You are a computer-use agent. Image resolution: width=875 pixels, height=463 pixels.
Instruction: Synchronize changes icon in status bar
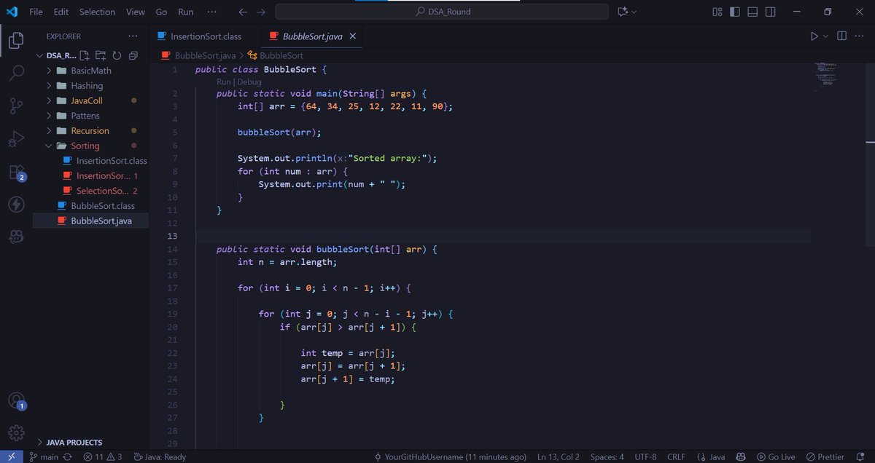click(68, 456)
